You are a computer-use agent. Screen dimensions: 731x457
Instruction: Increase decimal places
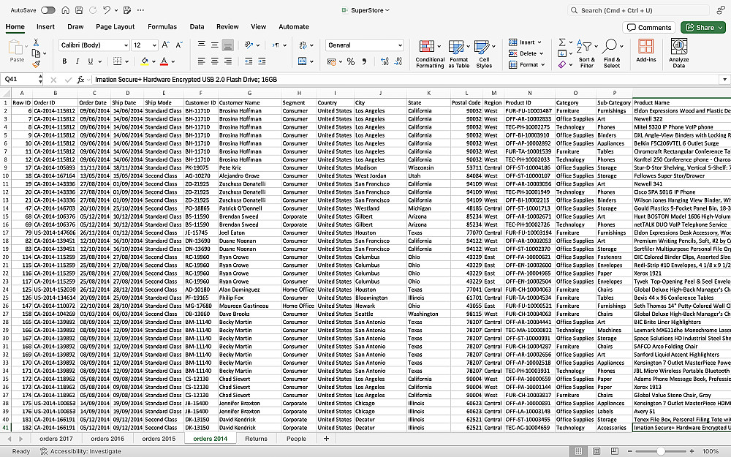pos(385,61)
